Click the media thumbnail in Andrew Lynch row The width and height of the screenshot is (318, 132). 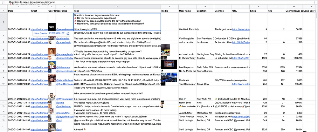click(x=165, y=50)
